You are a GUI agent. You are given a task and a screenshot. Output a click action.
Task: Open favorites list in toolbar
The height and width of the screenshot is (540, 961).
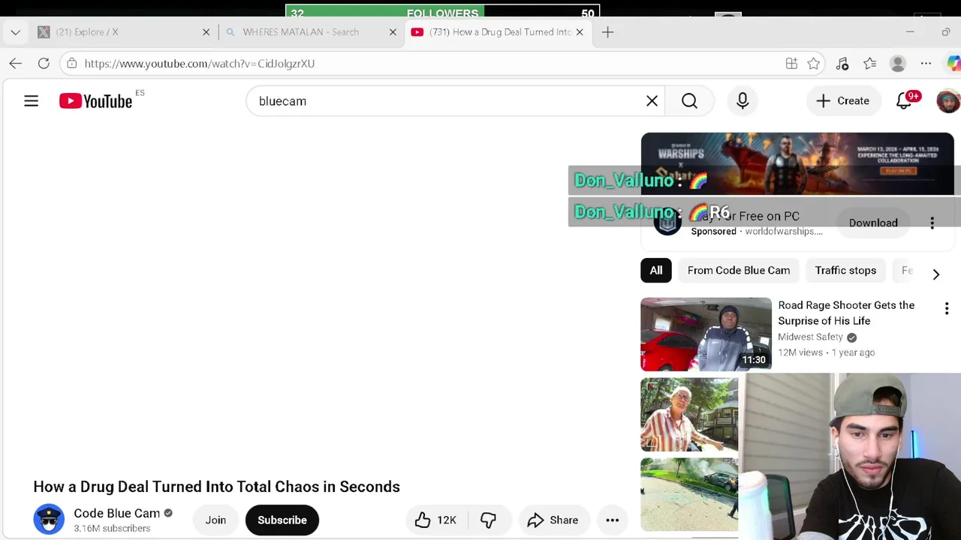point(869,64)
